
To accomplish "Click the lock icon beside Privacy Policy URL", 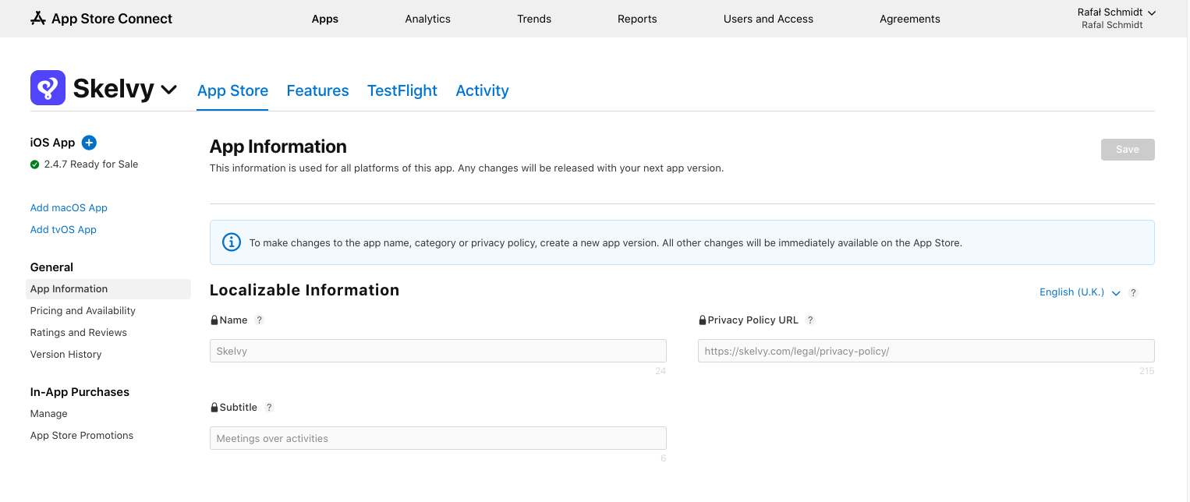I will tap(703, 320).
